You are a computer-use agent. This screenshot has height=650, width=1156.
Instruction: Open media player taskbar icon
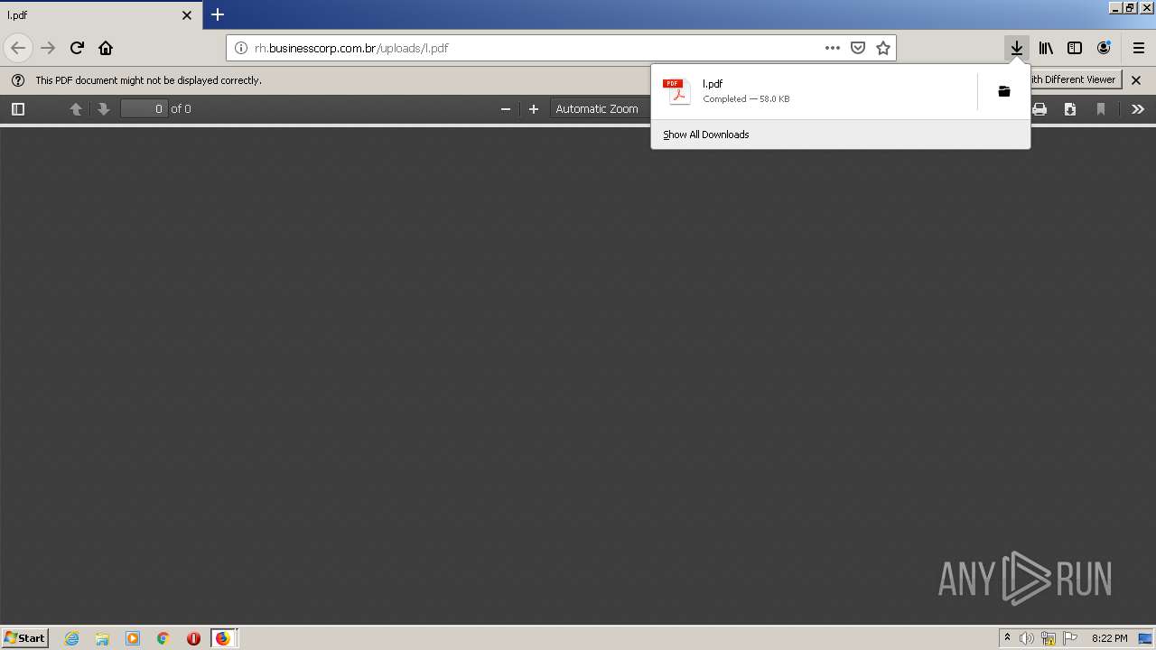click(x=133, y=638)
